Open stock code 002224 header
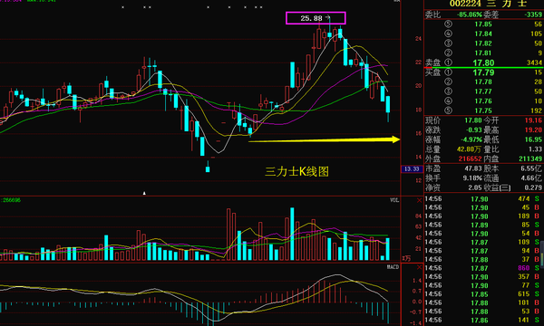This screenshot has height=326, width=544. pos(465,4)
